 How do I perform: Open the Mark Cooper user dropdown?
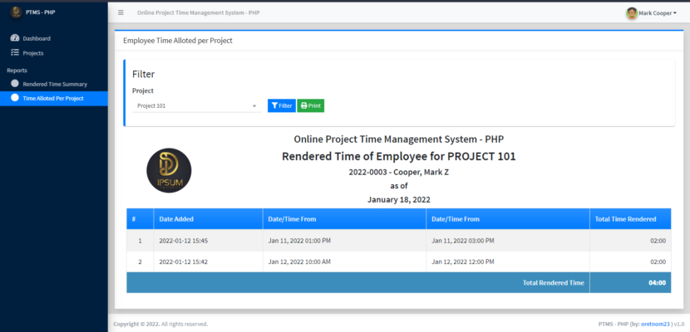tap(652, 13)
